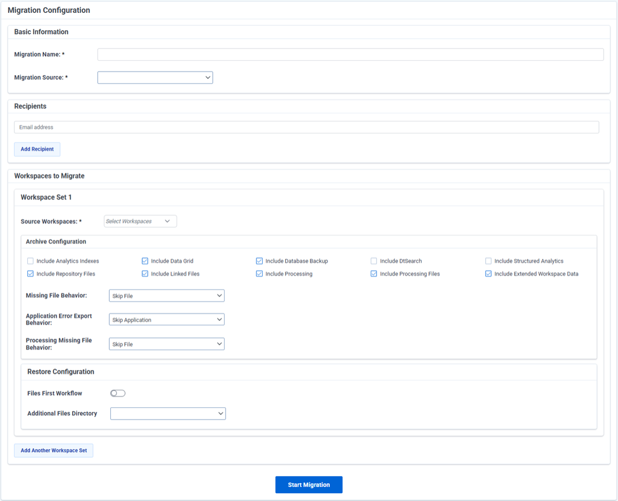Click Add Another Workspace Set
Screen dimensions: 618x501
point(54,450)
